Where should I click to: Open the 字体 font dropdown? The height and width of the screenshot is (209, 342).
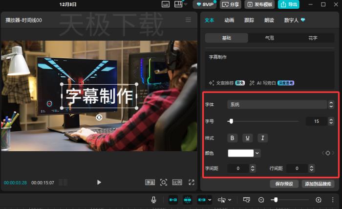277,104
